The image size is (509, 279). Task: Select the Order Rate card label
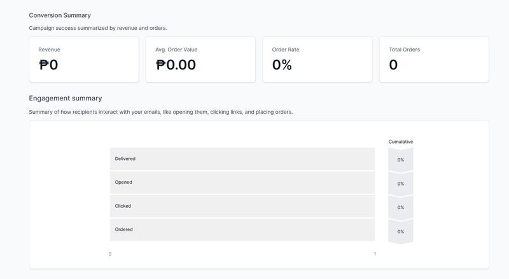tap(286, 50)
